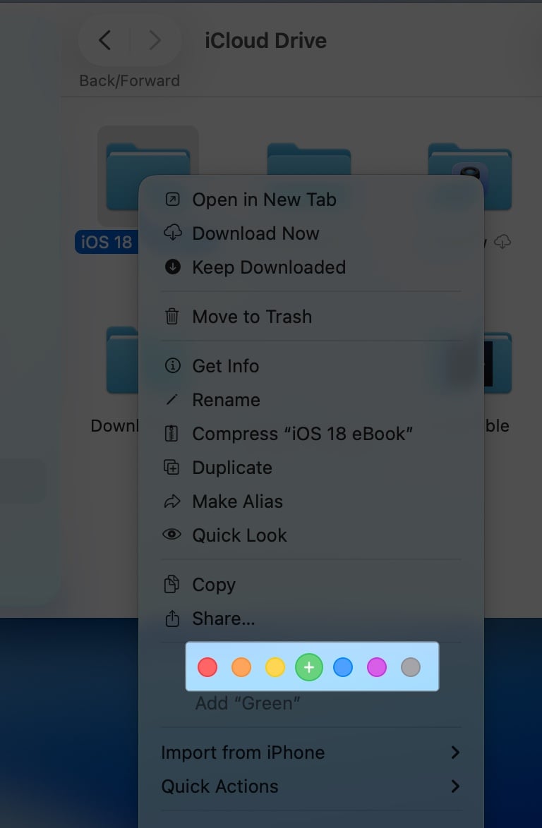Apply the gray tag color
The image size is (542, 828).
click(x=411, y=667)
